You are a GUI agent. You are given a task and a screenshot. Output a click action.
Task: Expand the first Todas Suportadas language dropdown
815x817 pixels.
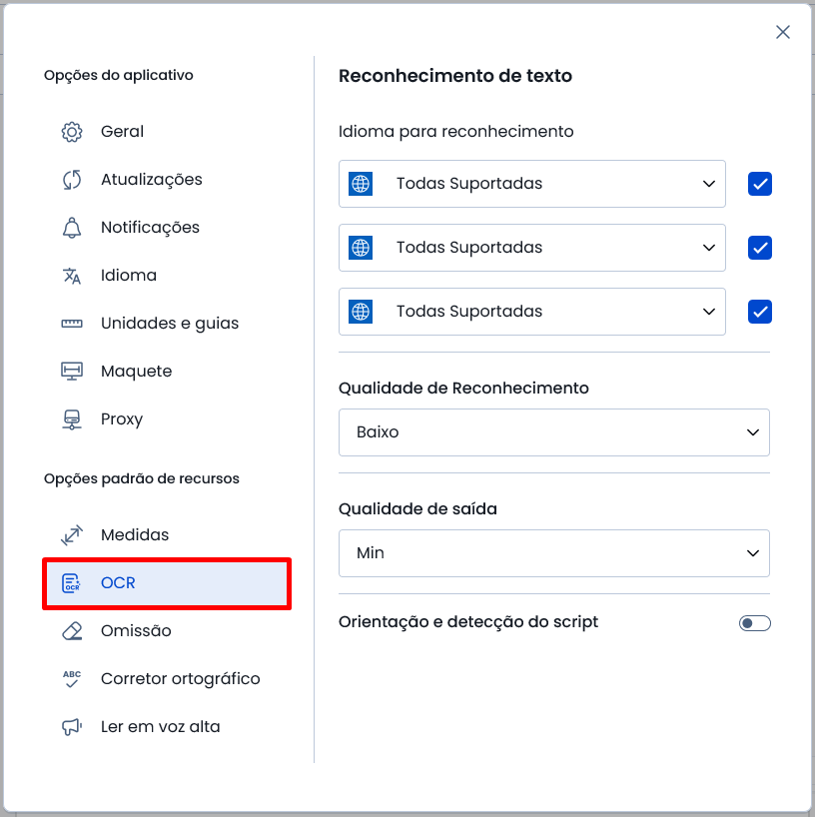click(x=532, y=184)
